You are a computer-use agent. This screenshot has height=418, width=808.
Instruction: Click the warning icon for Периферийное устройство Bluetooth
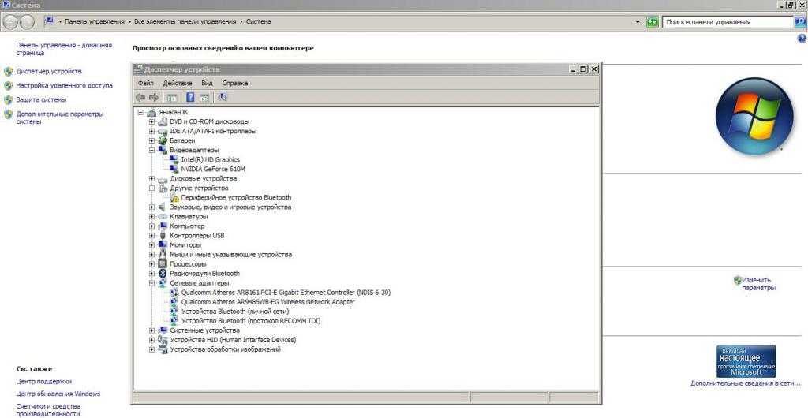(x=174, y=198)
